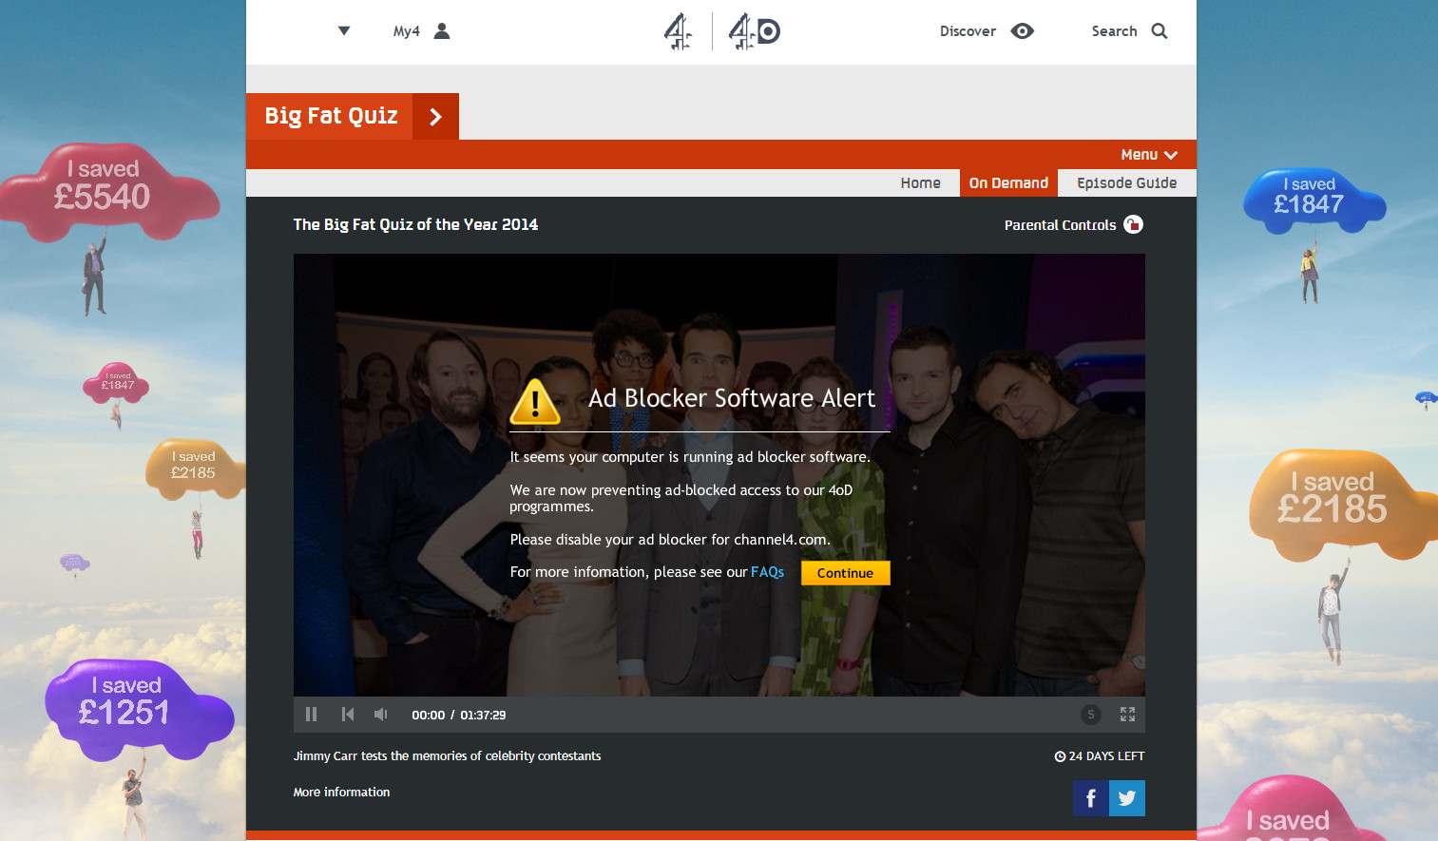
Task: Switch to the Home tab
Action: point(920,183)
